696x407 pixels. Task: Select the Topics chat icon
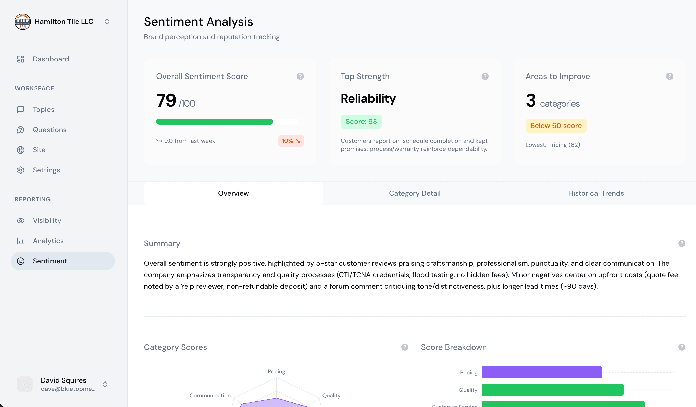point(21,109)
